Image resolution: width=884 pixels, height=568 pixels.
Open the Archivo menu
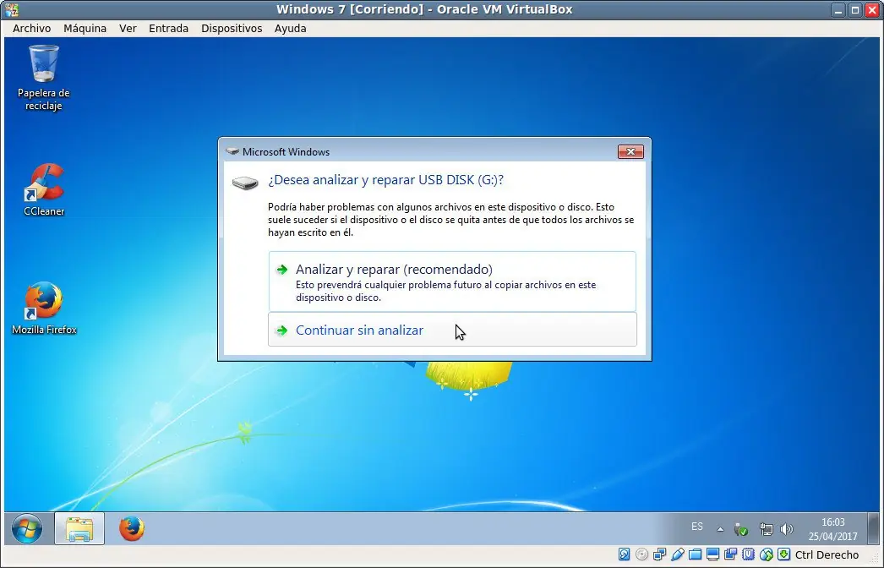[x=31, y=28]
